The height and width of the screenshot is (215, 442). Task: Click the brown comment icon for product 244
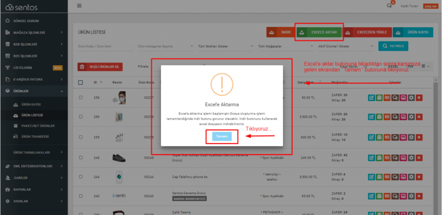tap(395, 177)
